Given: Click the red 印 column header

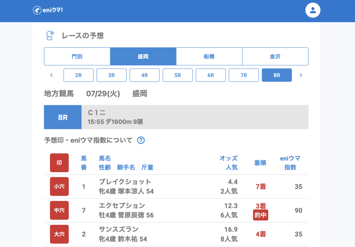Looking at the screenshot, I should [x=59, y=163].
